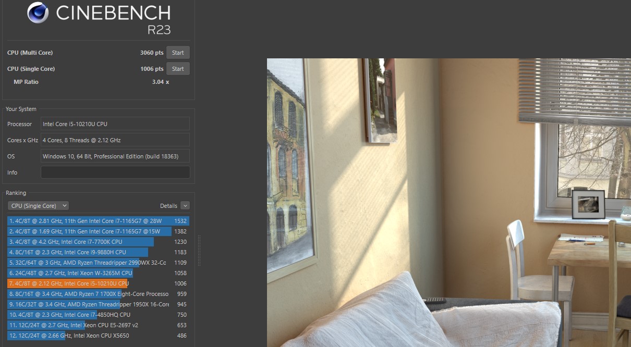Image resolution: width=631 pixels, height=347 pixels.
Task: Select ranking row 12 Xeon X5650
Action: pyautogui.click(x=98, y=336)
